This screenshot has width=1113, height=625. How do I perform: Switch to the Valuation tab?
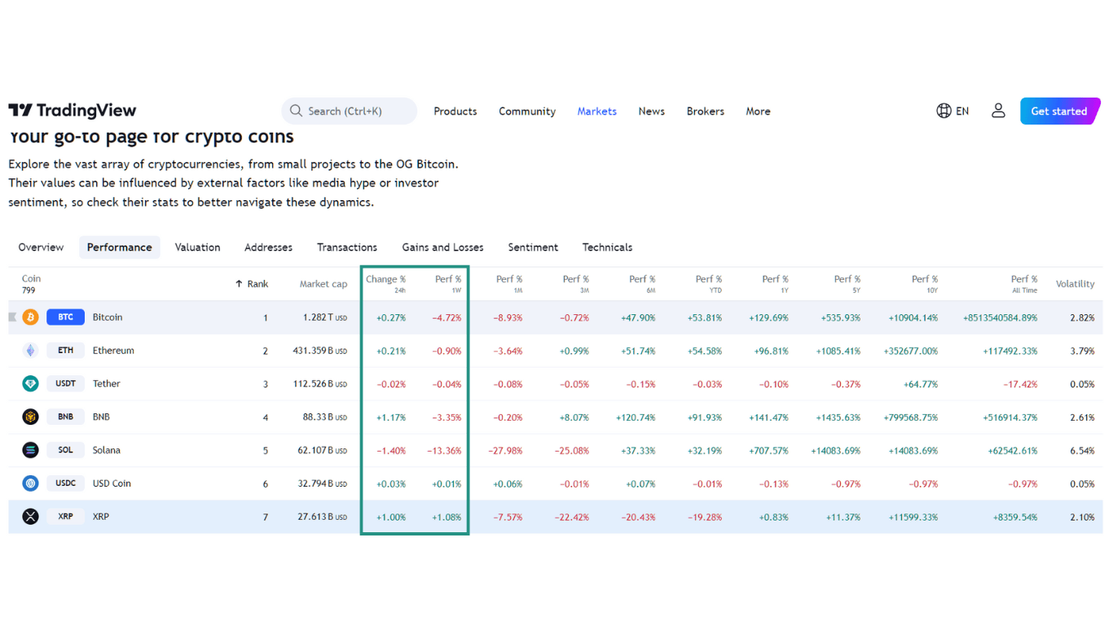click(197, 247)
